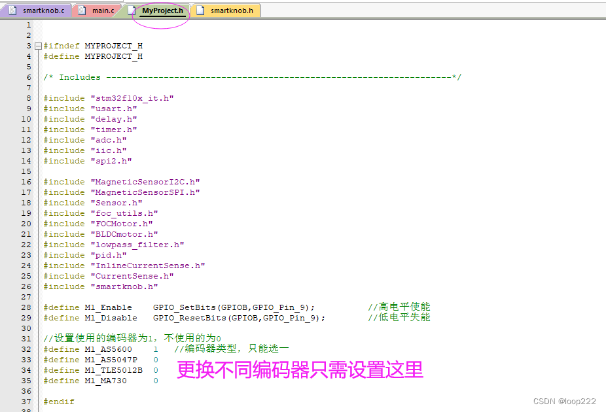
Task: Click the M1_AS5600 macro name
Action: [x=108, y=349]
